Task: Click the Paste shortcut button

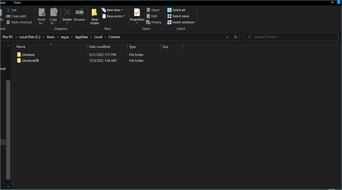Action: tap(19, 22)
